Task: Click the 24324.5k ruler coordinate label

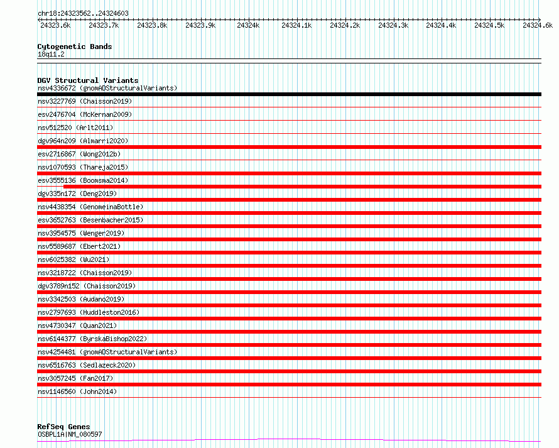Action: pyautogui.click(x=489, y=25)
